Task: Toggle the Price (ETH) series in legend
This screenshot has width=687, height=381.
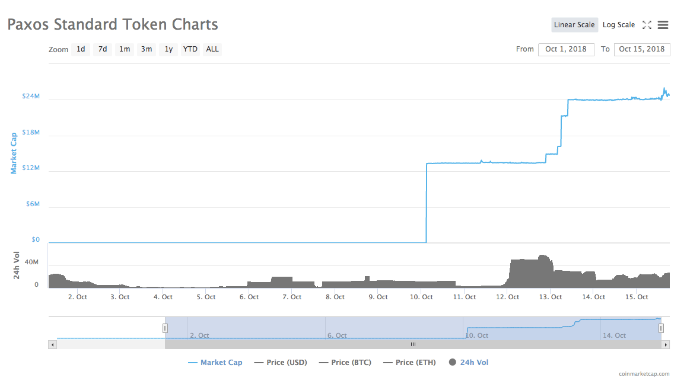Action: [x=410, y=362]
